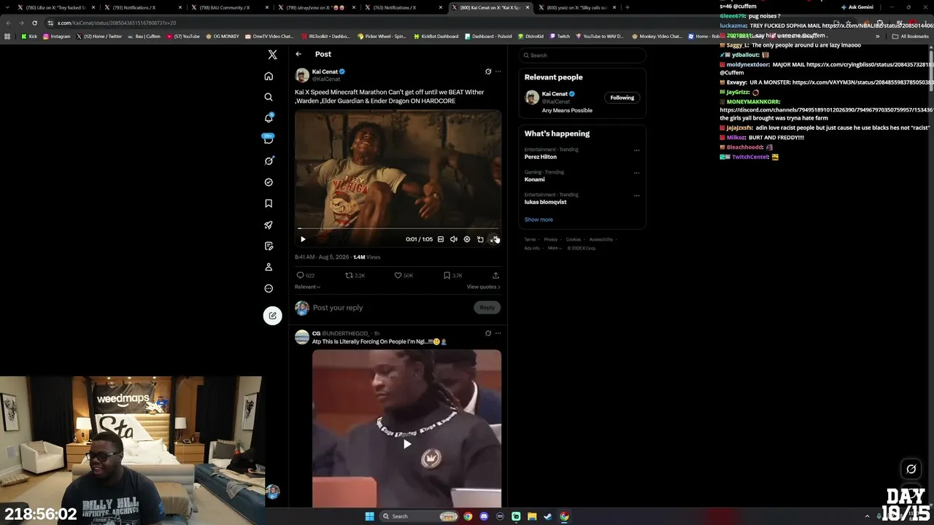Seek on the video progress bar

398,228
